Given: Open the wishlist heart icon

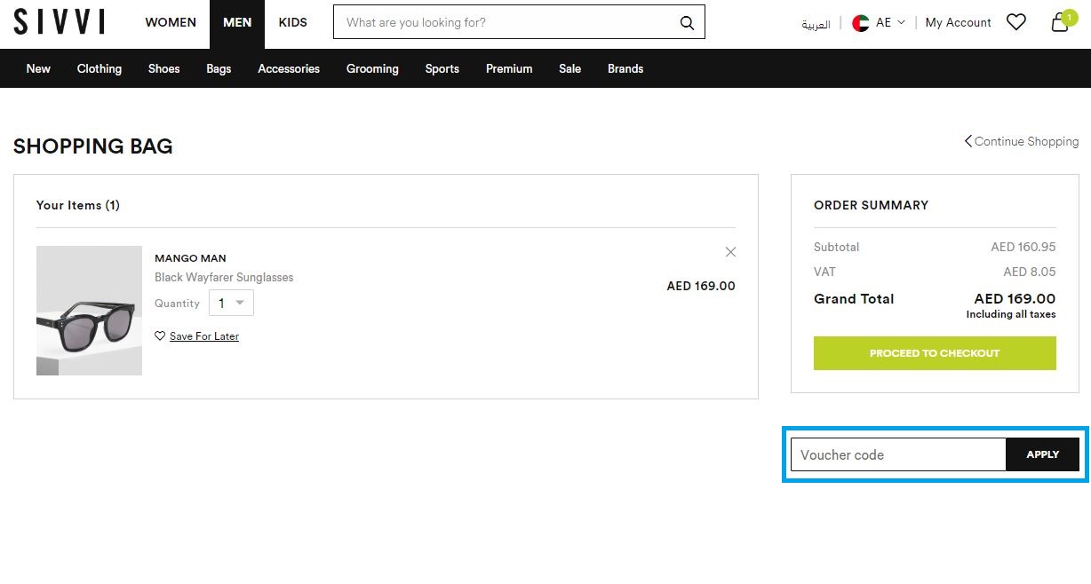Looking at the screenshot, I should [x=1015, y=22].
